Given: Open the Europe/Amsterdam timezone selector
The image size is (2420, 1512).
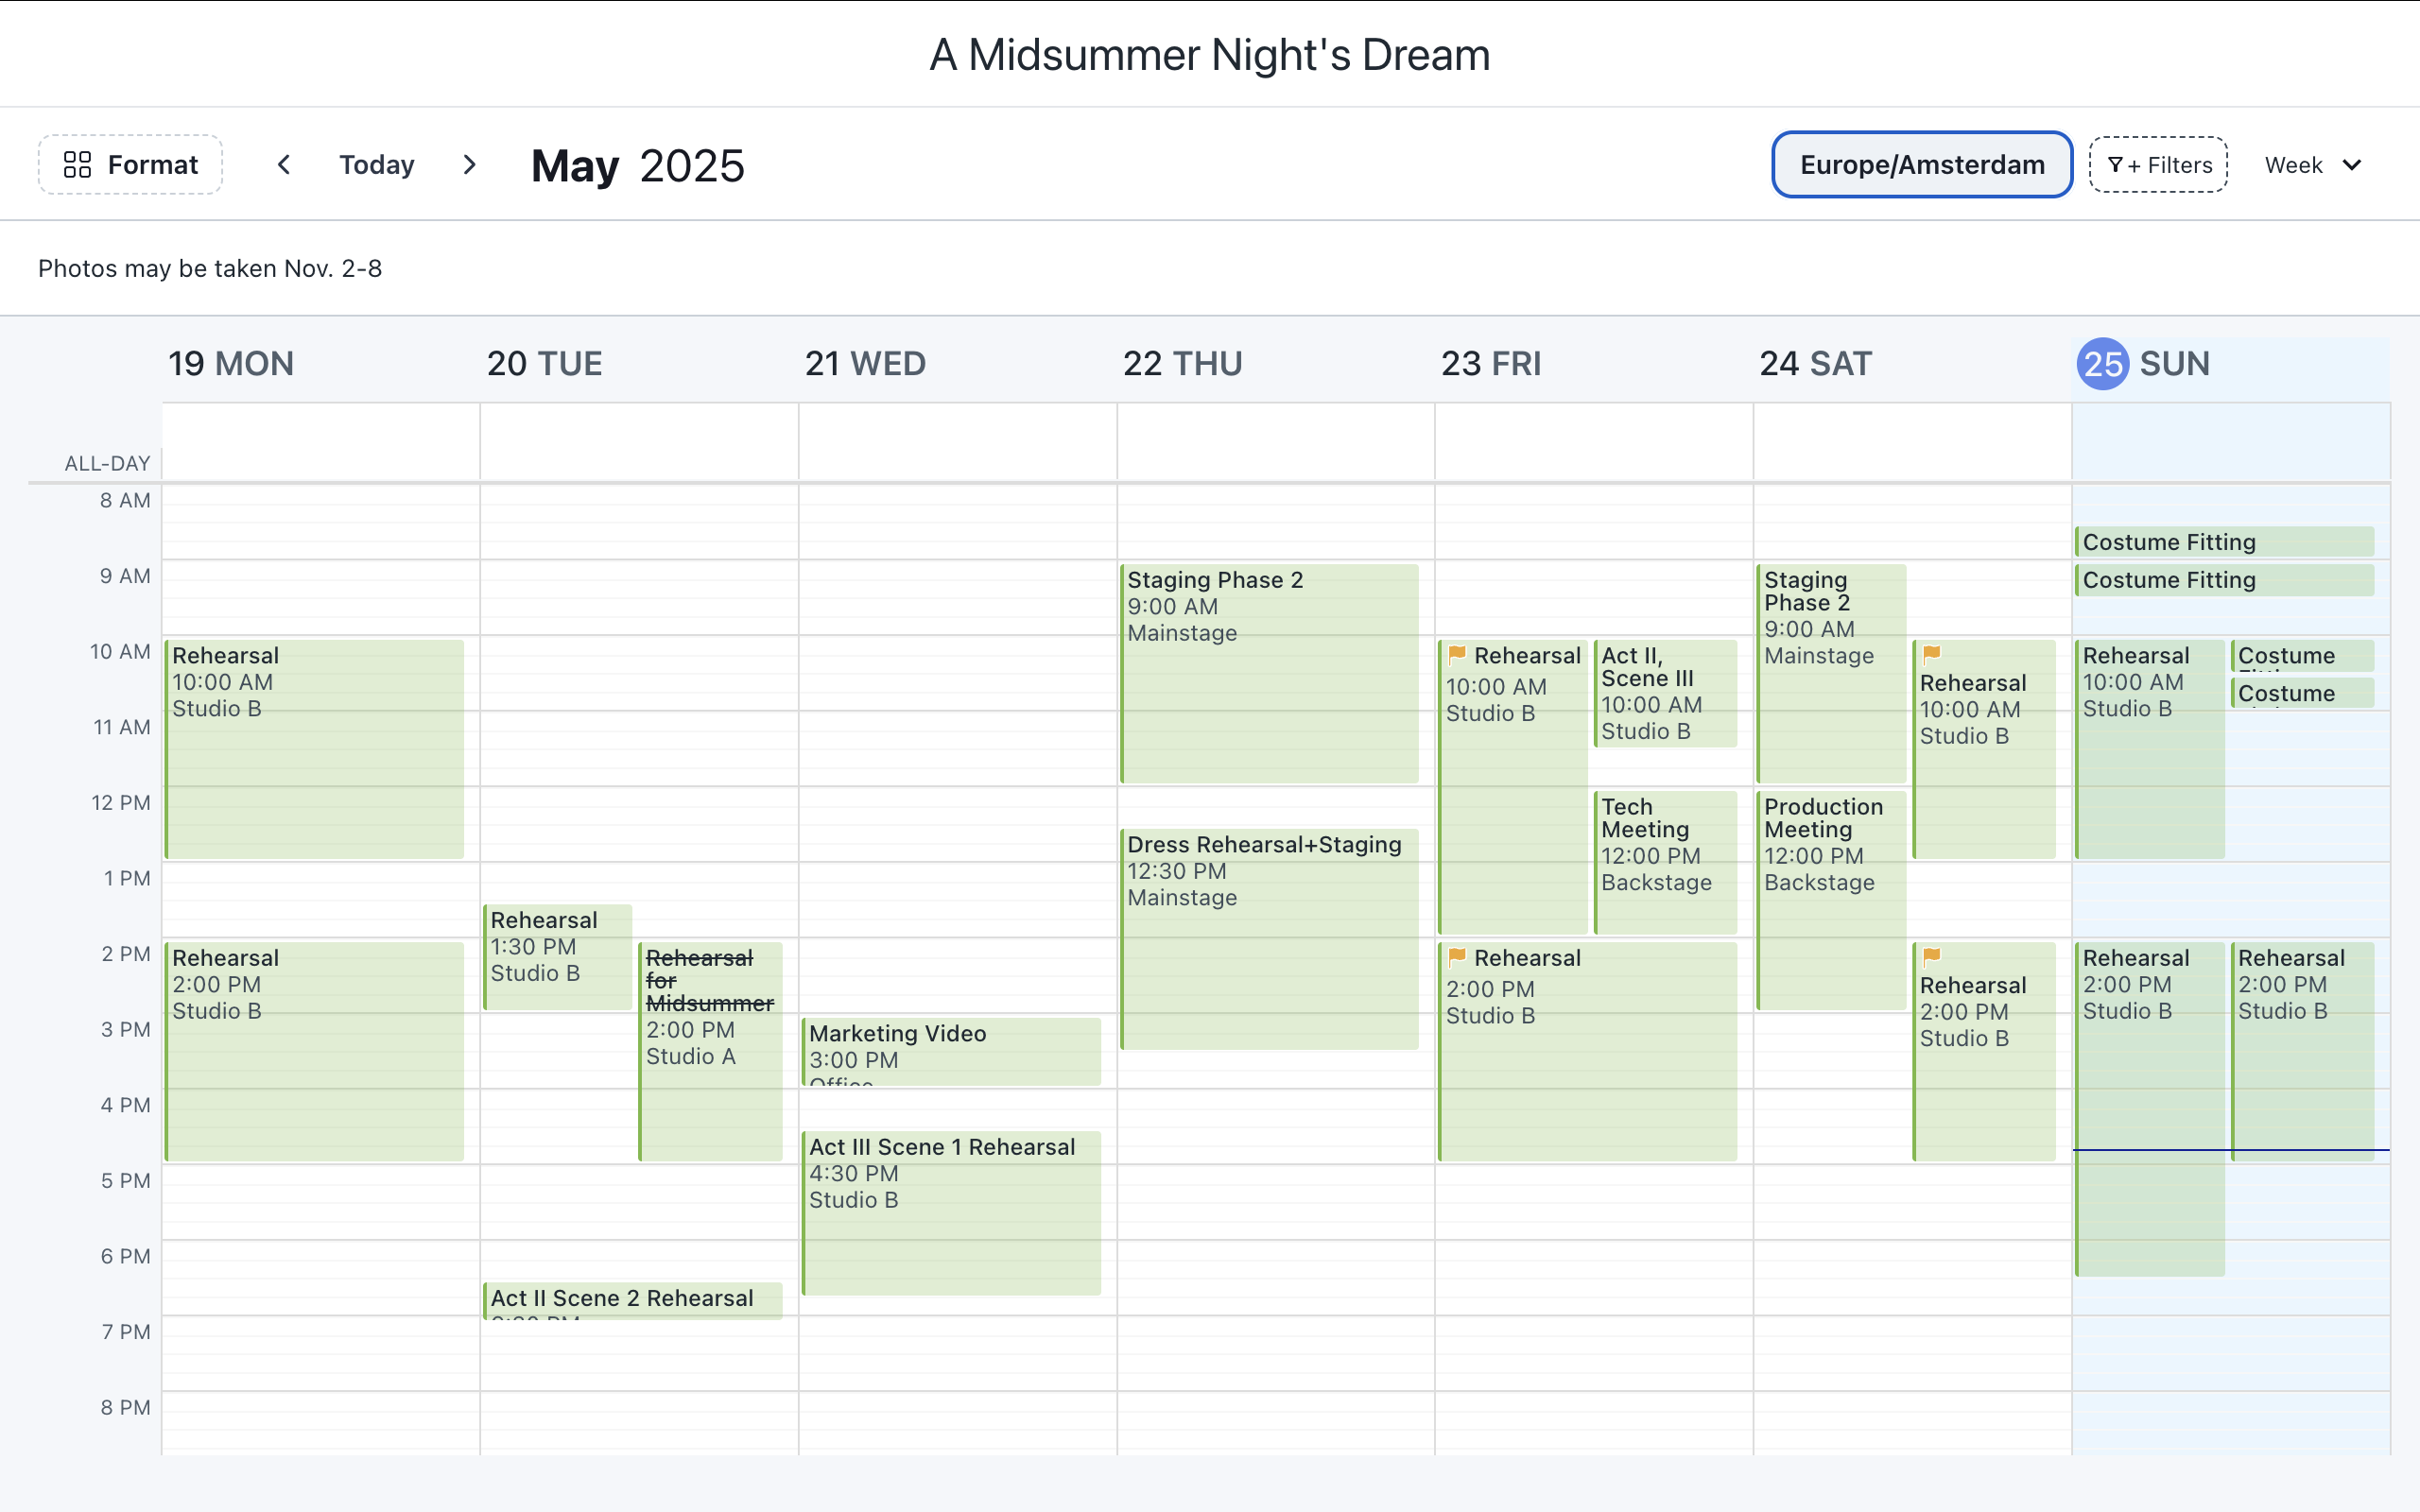Looking at the screenshot, I should click(1921, 164).
